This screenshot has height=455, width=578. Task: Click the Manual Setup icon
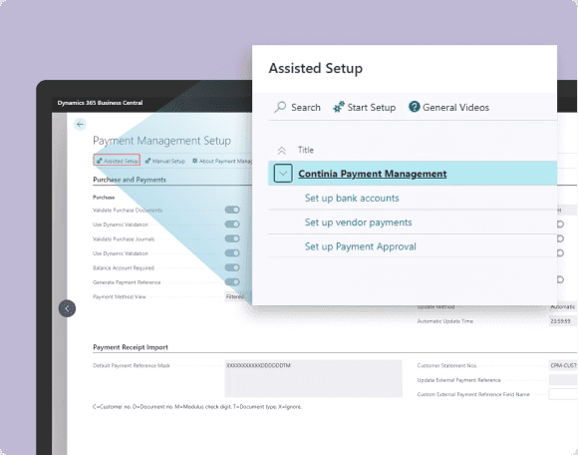147,161
